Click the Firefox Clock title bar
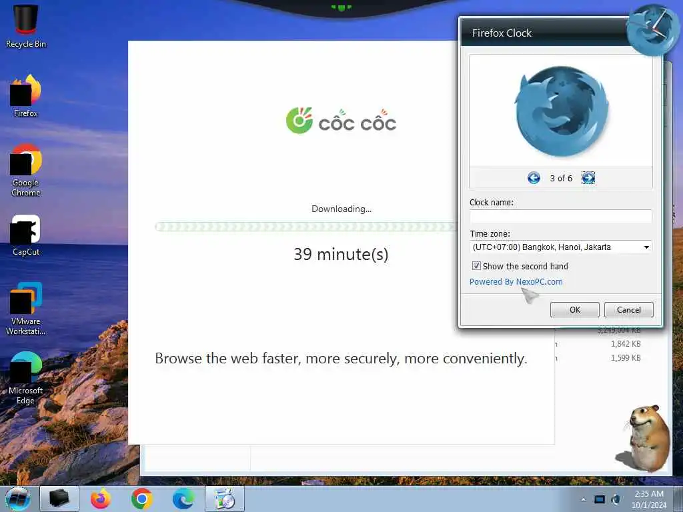 (x=544, y=33)
